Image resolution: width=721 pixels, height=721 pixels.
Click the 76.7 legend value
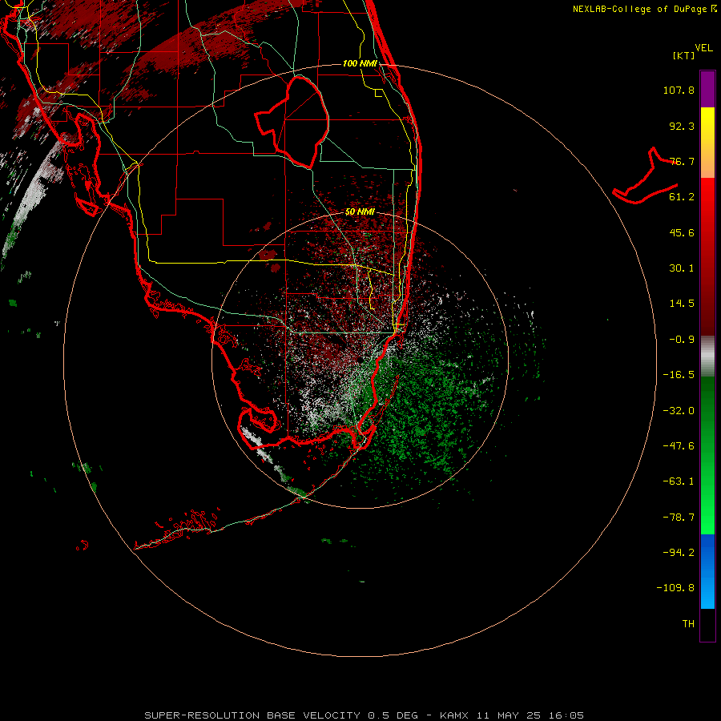682,161
